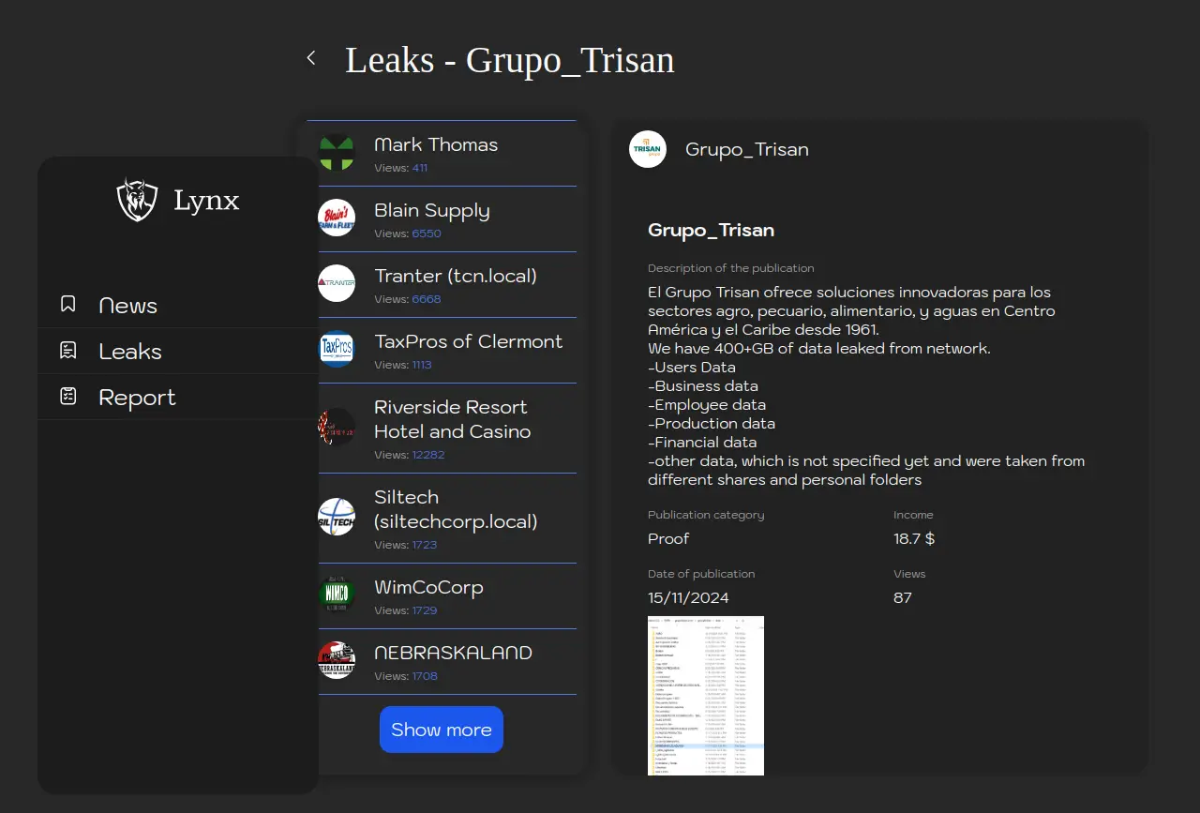Open the Riverside Resort Hotel and Casino entry
Image resolution: width=1200 pixels, height=813 pixels.
coord(452,420)
